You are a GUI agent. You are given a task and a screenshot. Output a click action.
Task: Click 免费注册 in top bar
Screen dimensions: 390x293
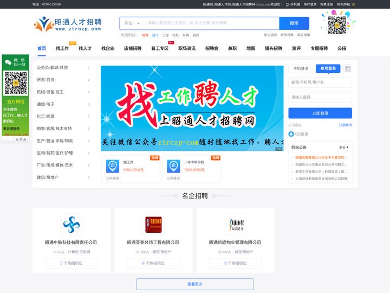pyautogui.click(x=327, y=4)
